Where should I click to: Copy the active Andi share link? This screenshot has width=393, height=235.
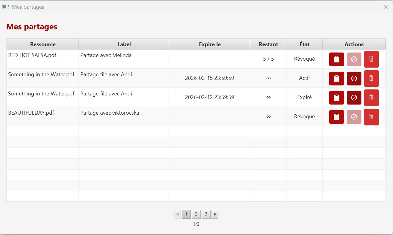(x=336, y=78)
